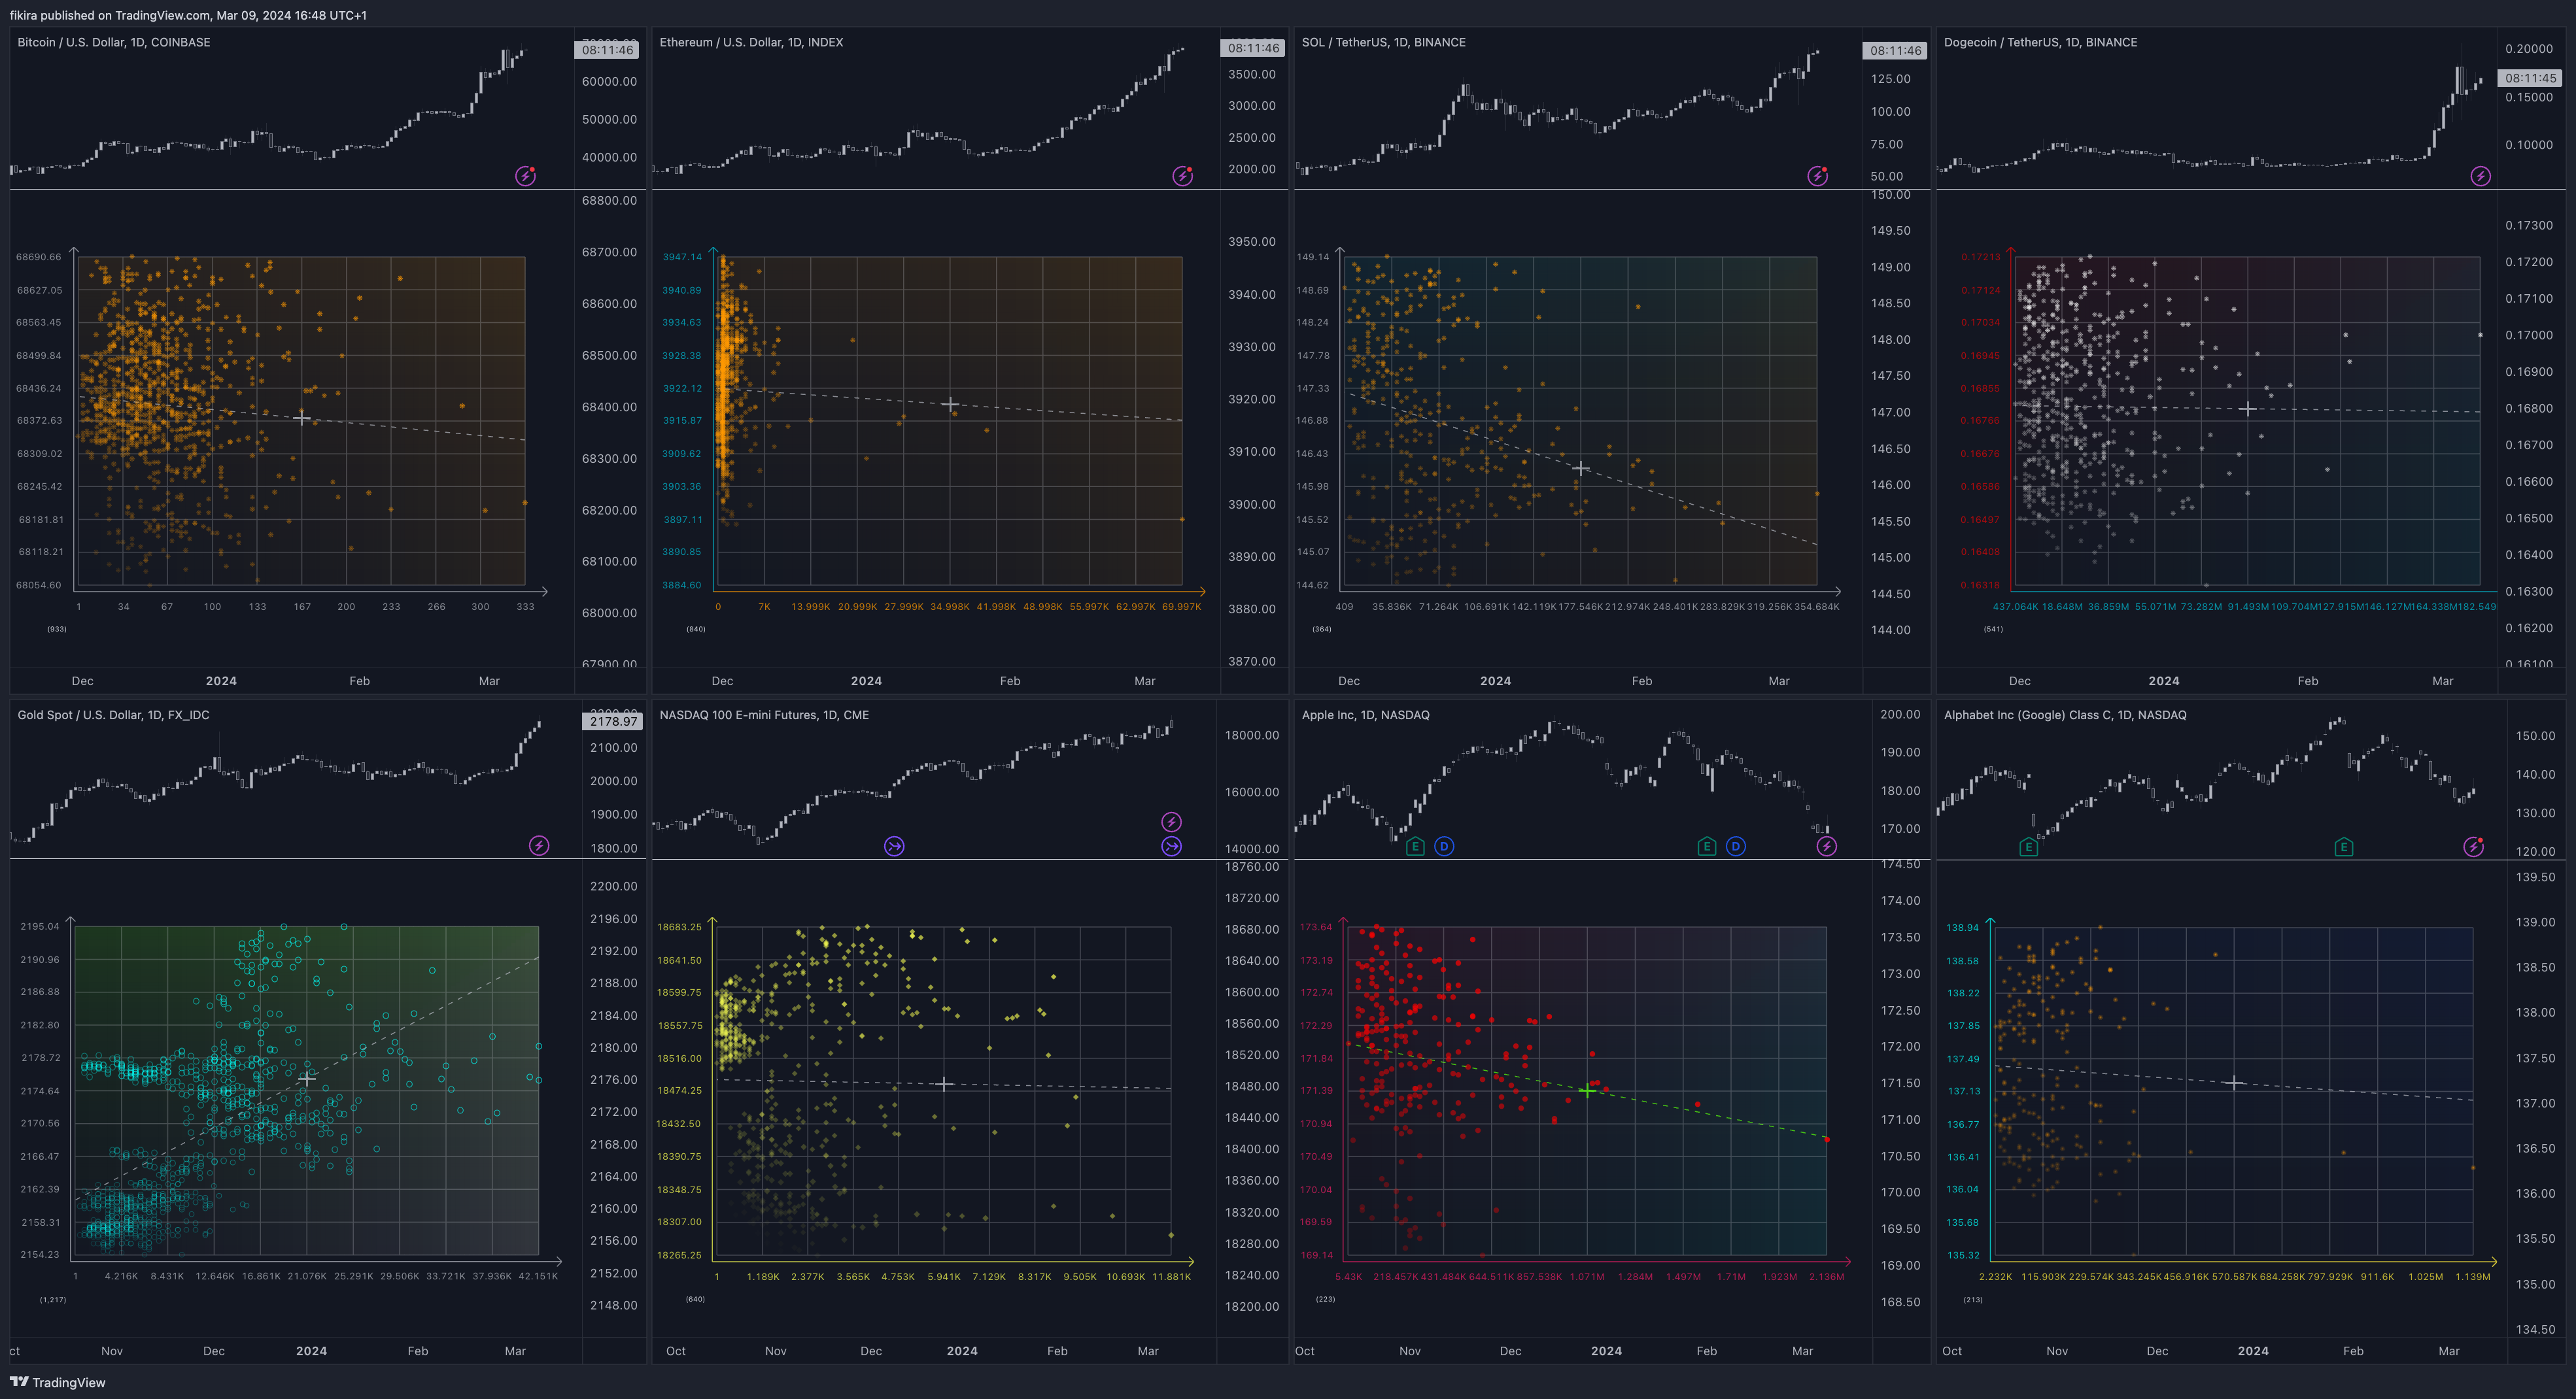The height and width of the screenshot is (1399, 2576).
Task: Open the contract rollover marker near March on NASDAQ chart
Action: (1171, 847)
